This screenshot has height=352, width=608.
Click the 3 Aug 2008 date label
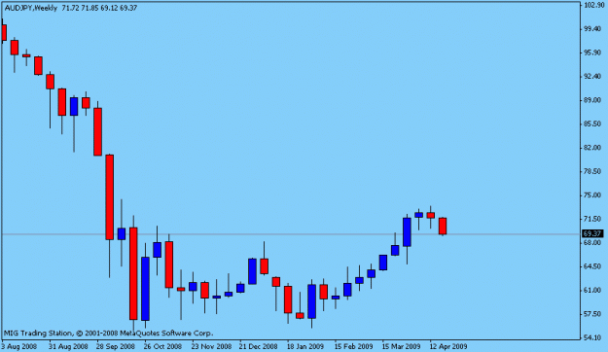pyautogui.click(x=19, y=346)
